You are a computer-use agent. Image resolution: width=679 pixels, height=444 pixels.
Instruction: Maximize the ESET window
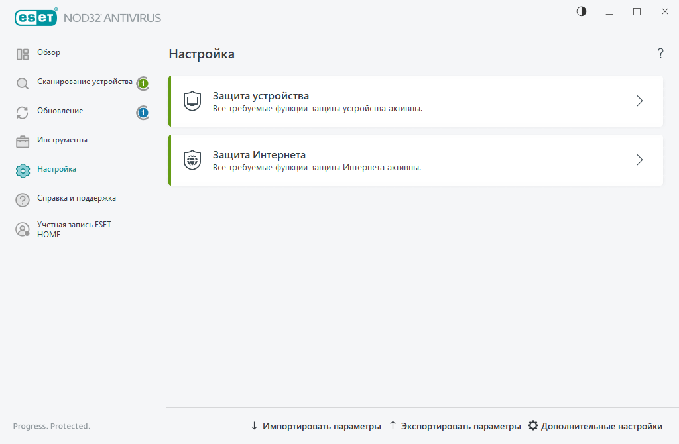click(637, 12)
